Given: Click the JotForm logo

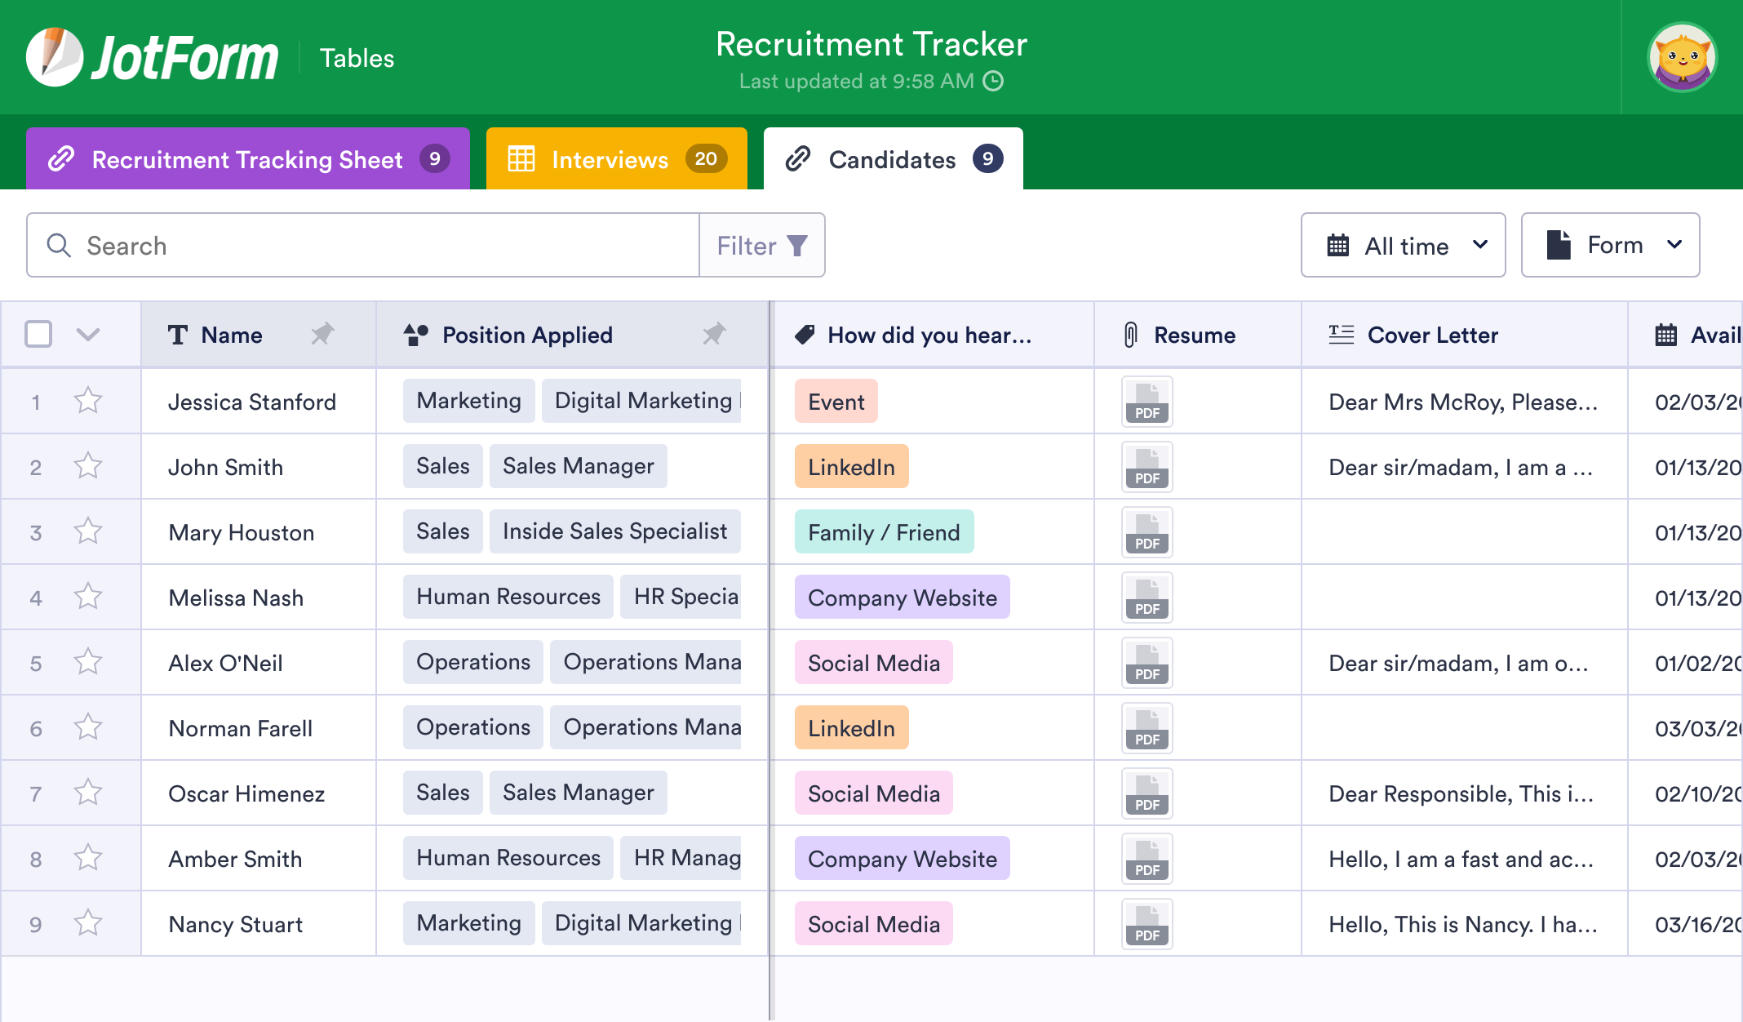Looking at the screenshot, I should [x=153, y=58].
